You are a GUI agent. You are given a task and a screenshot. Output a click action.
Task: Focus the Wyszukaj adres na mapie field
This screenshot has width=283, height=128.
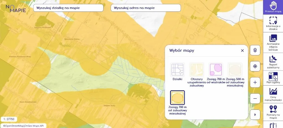(x=146, y=8)
